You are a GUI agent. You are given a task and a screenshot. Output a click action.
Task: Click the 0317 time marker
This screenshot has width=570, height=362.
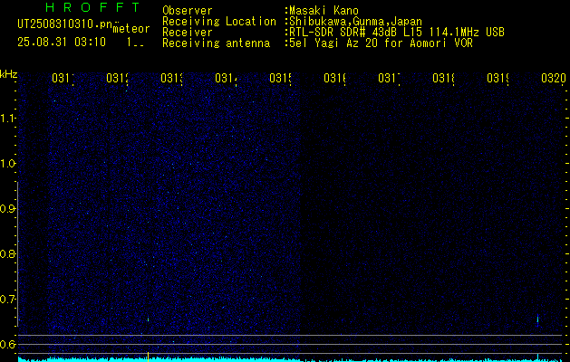390,78
